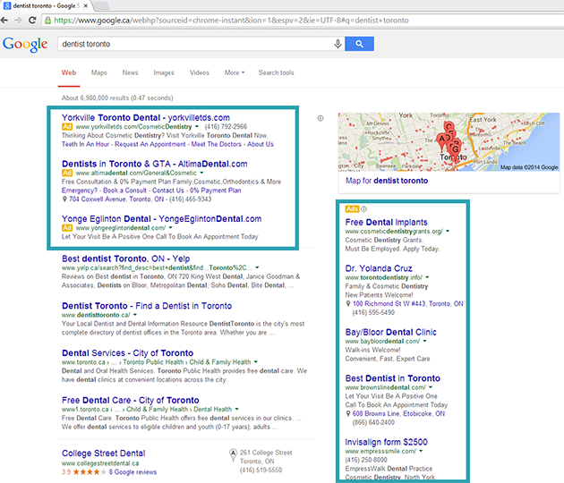Open Dentists in Toronto & GTA AltimaDental ad
The image size is (564, 483).
click(x=155, y=164)
